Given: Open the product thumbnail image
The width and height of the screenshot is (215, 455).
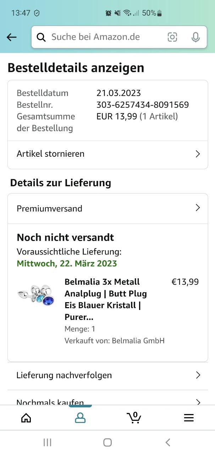Looking at the screenshot, I should [x=36, y=295].
